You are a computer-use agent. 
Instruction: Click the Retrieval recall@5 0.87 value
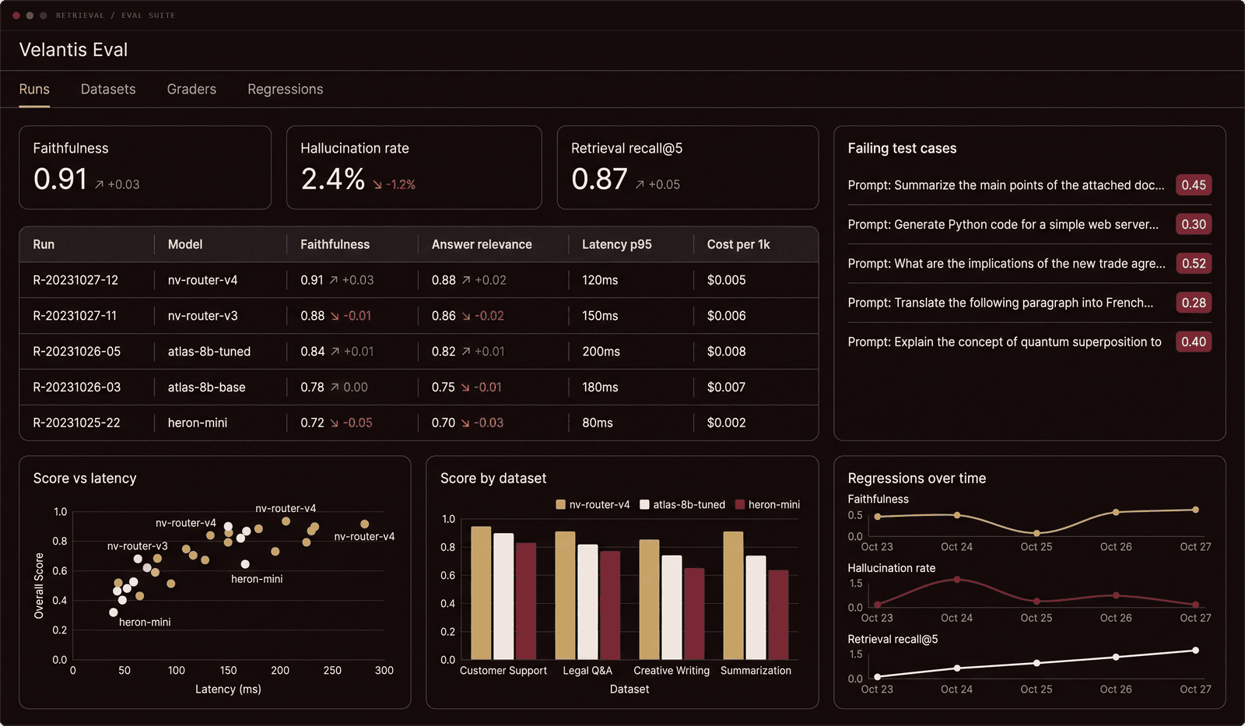tap(599, 179)
